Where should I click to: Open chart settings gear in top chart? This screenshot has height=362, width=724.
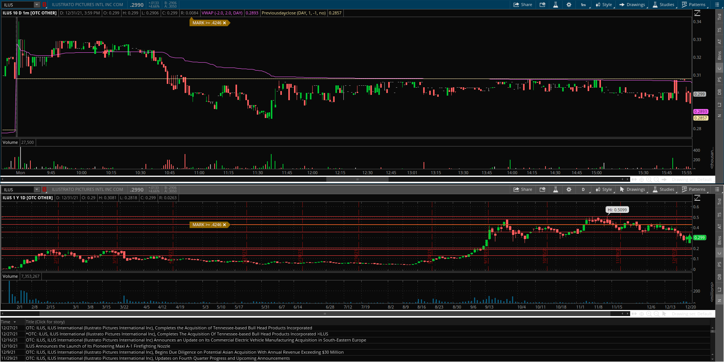click(569, 5)
